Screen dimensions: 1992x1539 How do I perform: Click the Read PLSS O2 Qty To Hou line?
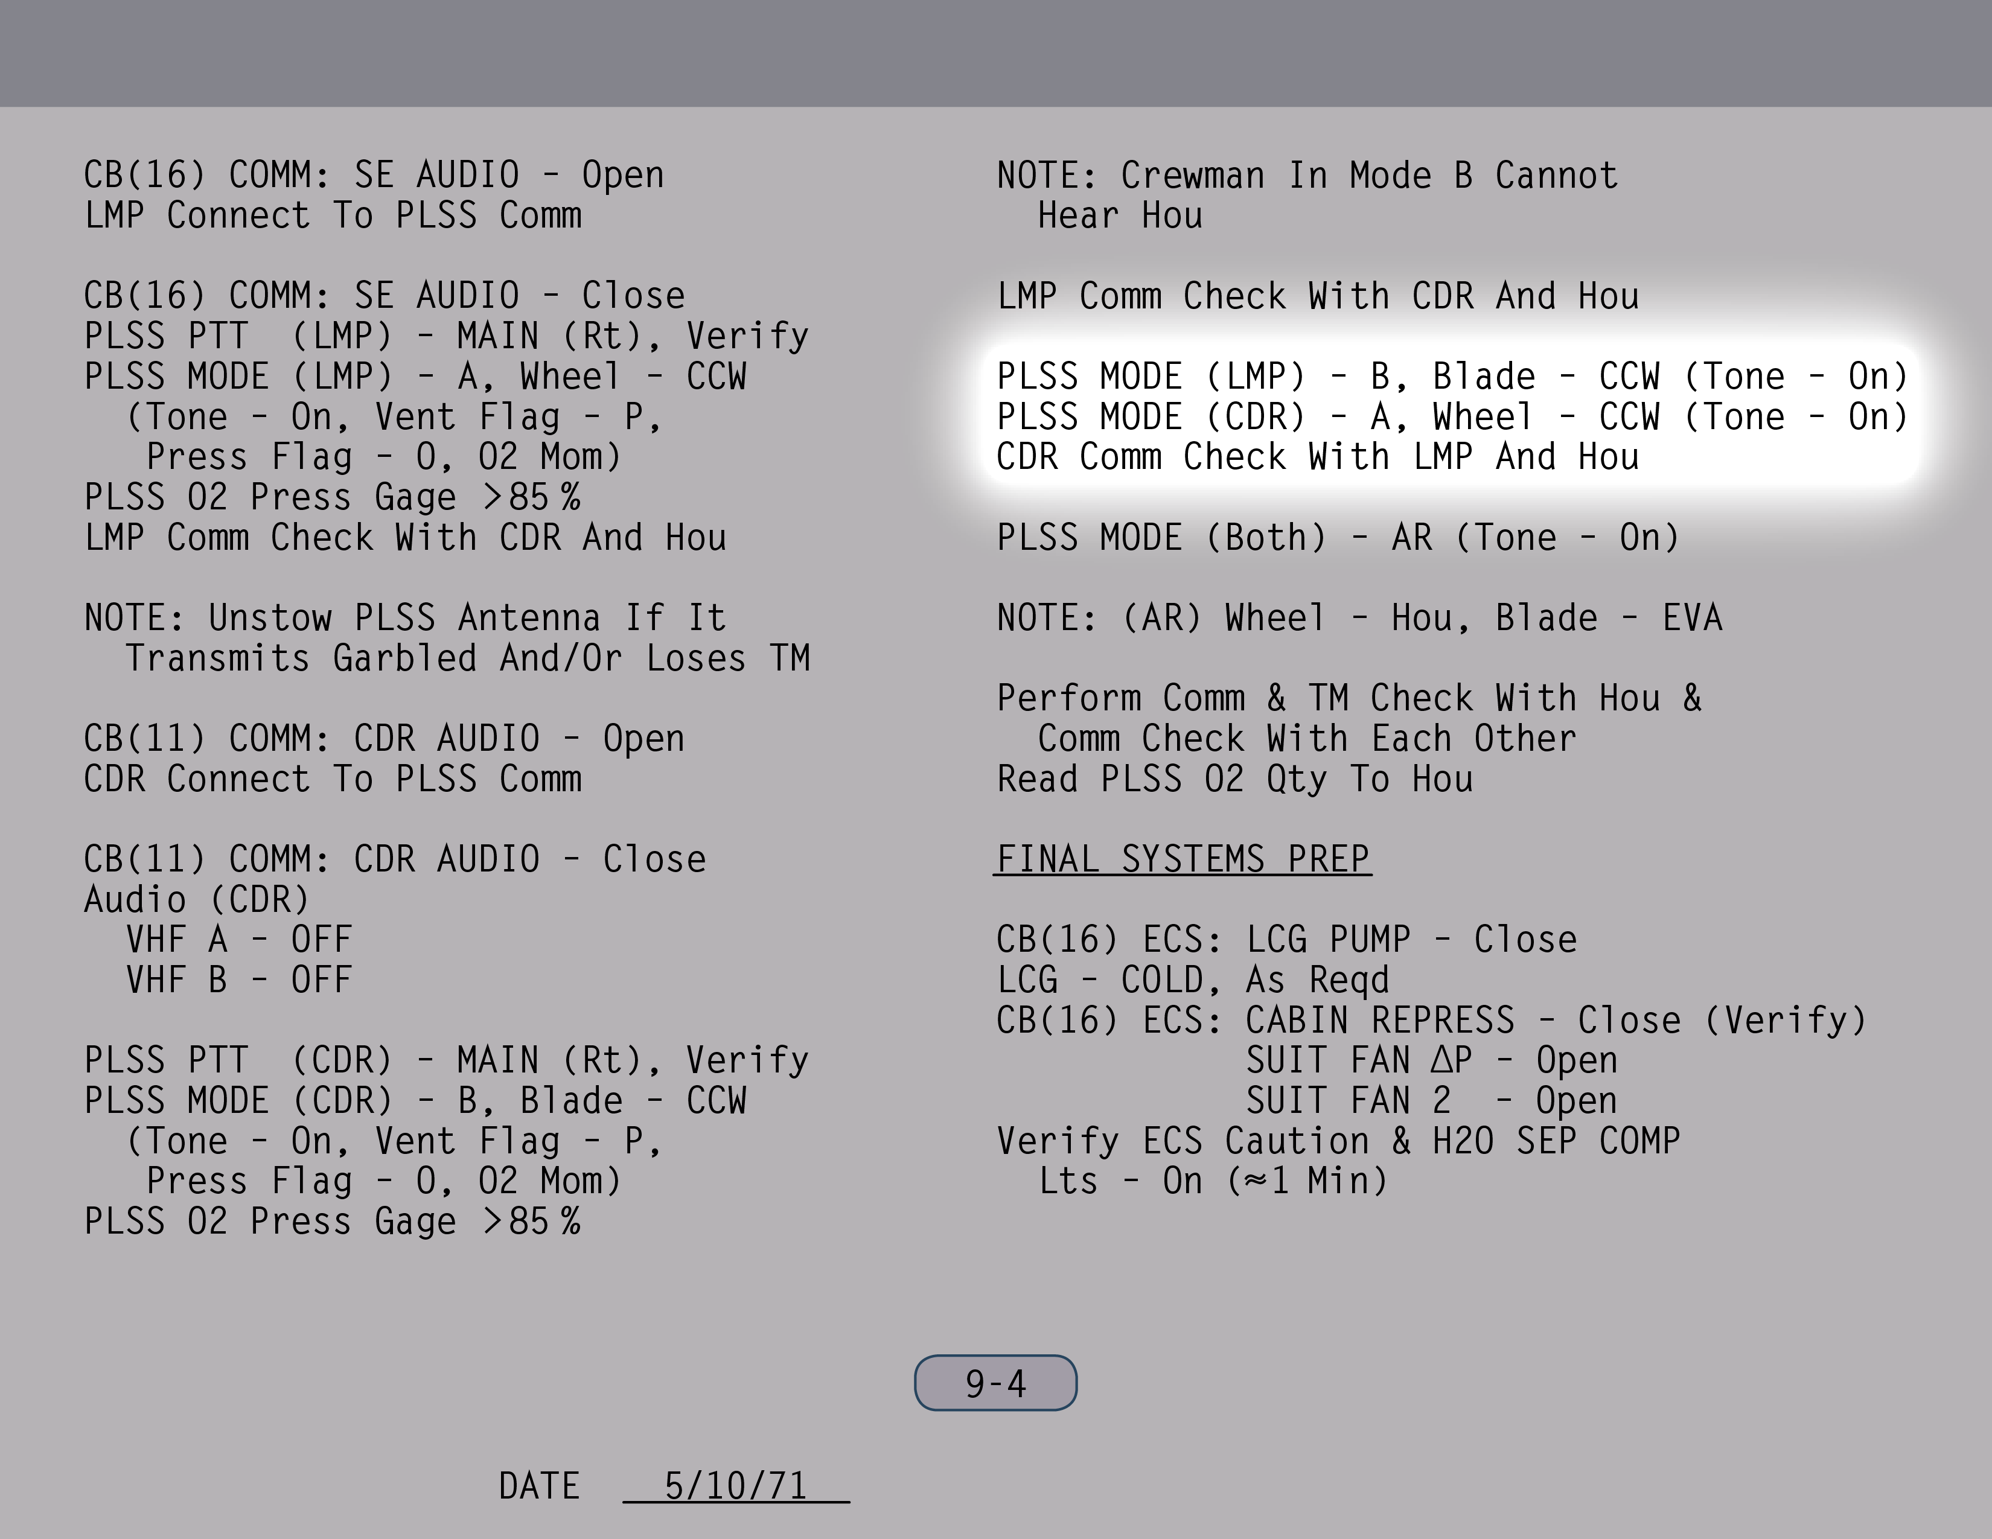click(x=1234, y=779)
